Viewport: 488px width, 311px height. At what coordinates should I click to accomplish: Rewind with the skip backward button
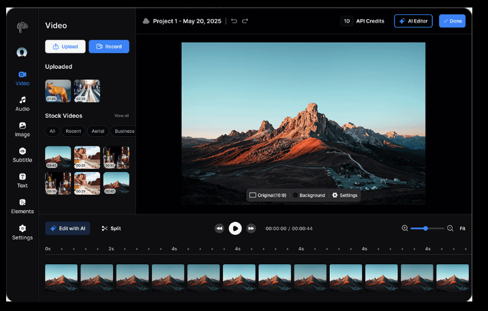219,229
